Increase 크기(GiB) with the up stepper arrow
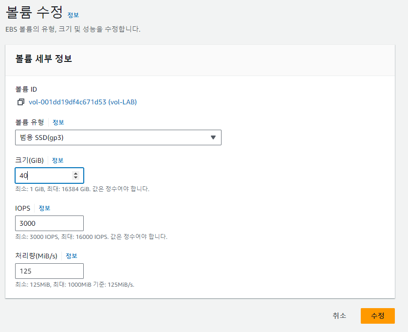The image size is (408, 332). click(x=76, y=173)
